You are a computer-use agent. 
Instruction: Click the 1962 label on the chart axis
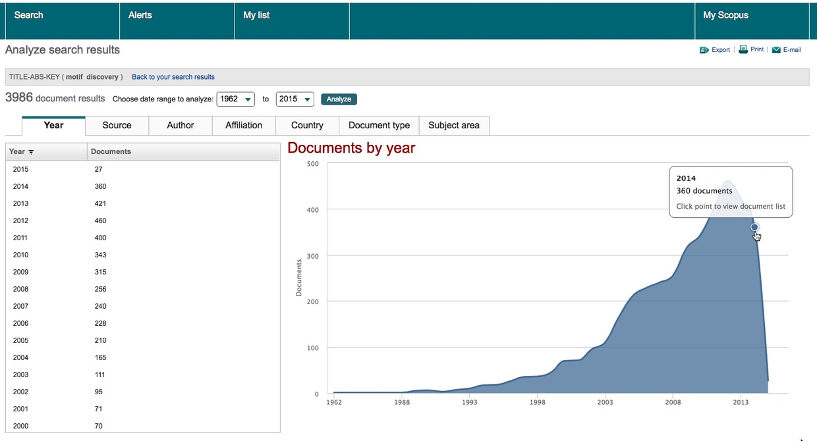coord(334,402)
